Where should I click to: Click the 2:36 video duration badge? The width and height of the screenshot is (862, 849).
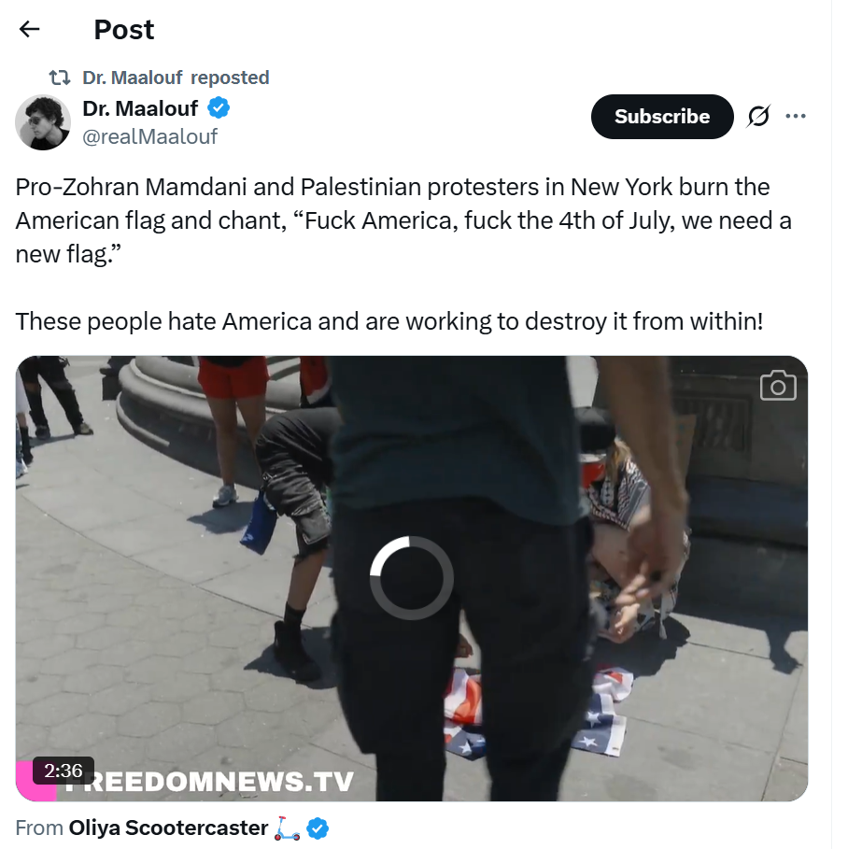point(64,771)
